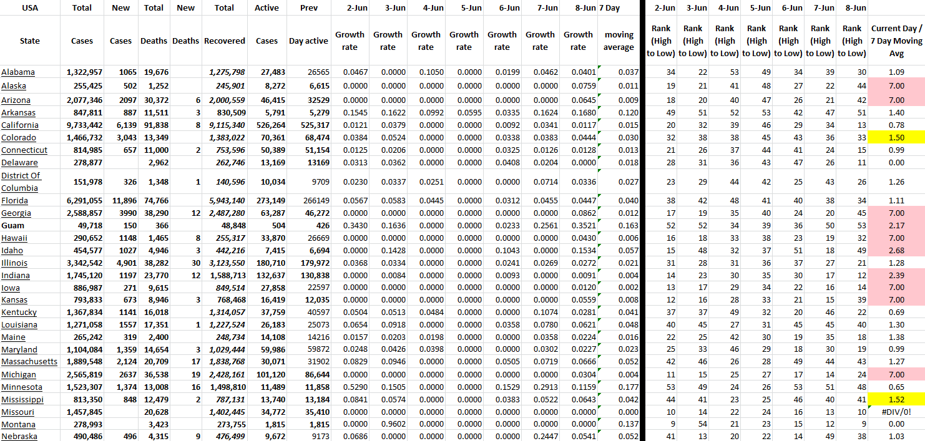Open the Massachusetts link

point(29,362)
